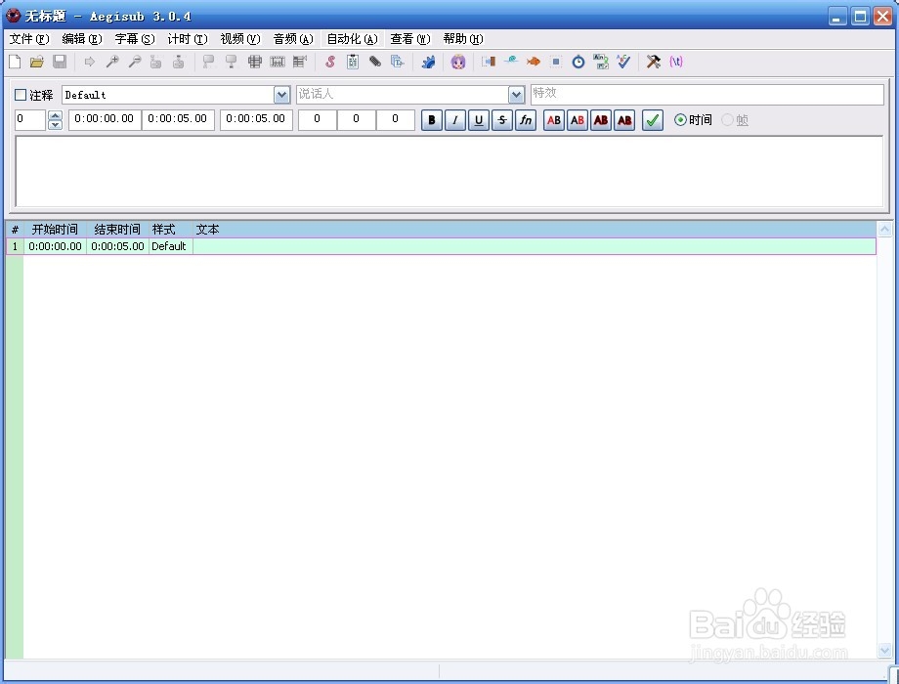Open the 帮助(H) menu
The height and width of the screenshot is (684, 899).
pyautogui.click(x=463, y=38)
